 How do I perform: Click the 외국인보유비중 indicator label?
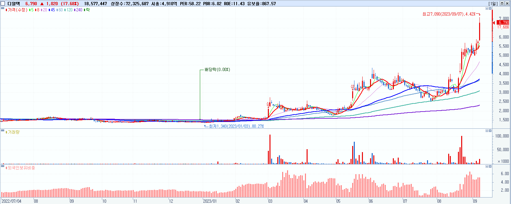(20, 168)
